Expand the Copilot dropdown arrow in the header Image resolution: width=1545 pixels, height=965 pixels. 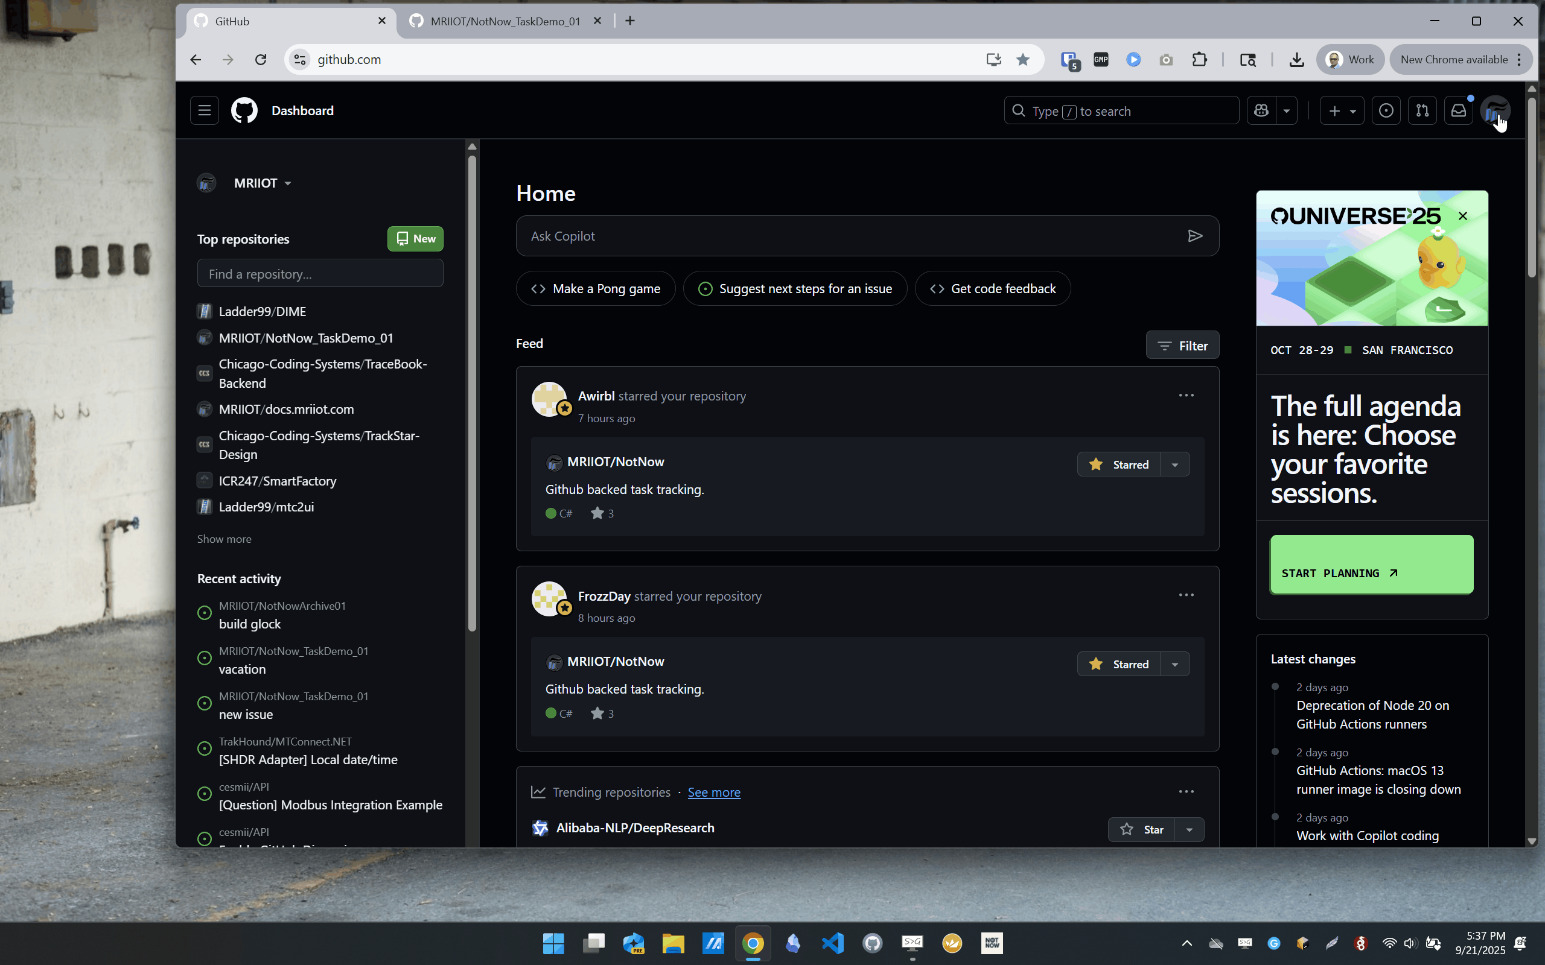1287,110
